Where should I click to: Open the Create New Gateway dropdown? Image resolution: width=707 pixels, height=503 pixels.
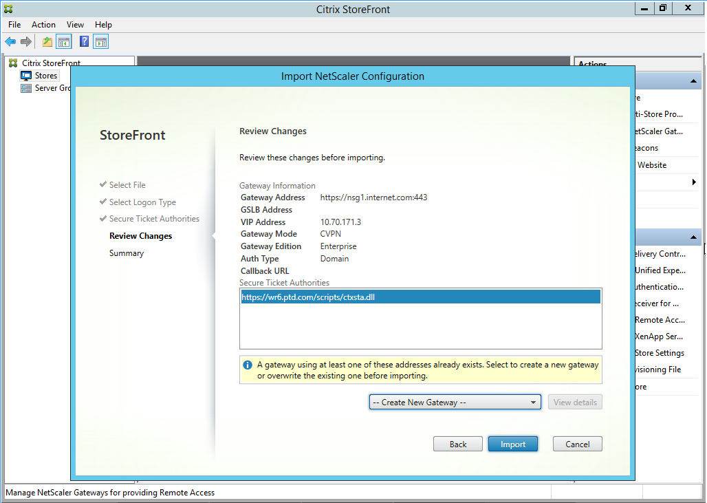455,403
